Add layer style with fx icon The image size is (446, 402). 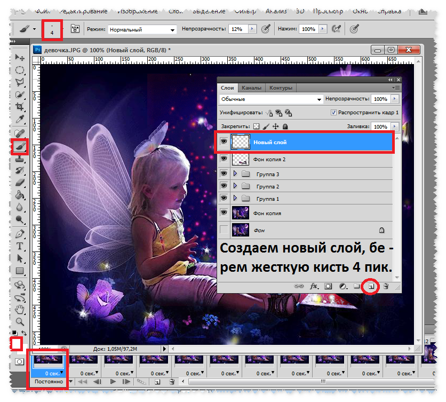[x=314, y=286]
